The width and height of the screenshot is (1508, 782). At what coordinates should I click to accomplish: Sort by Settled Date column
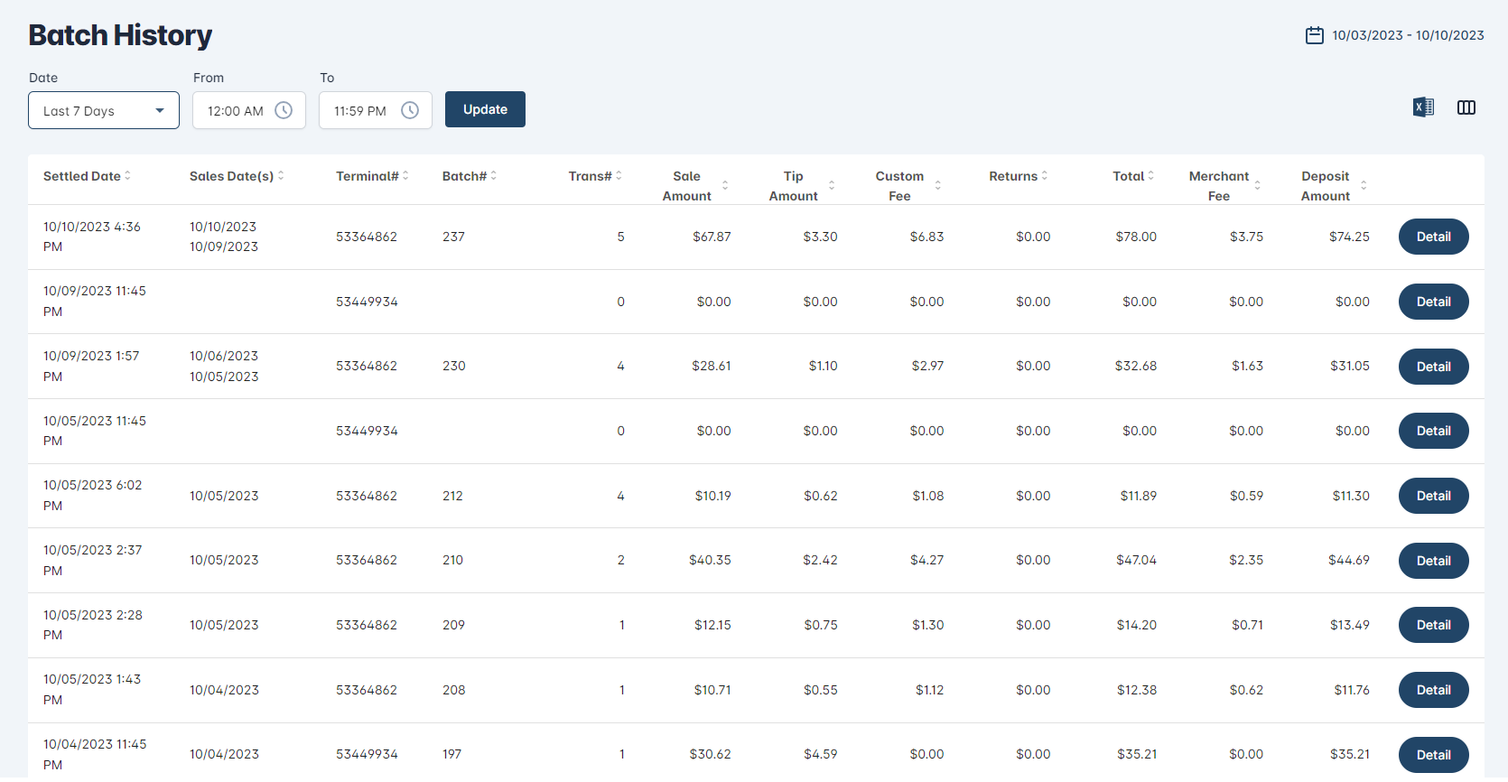87,176
